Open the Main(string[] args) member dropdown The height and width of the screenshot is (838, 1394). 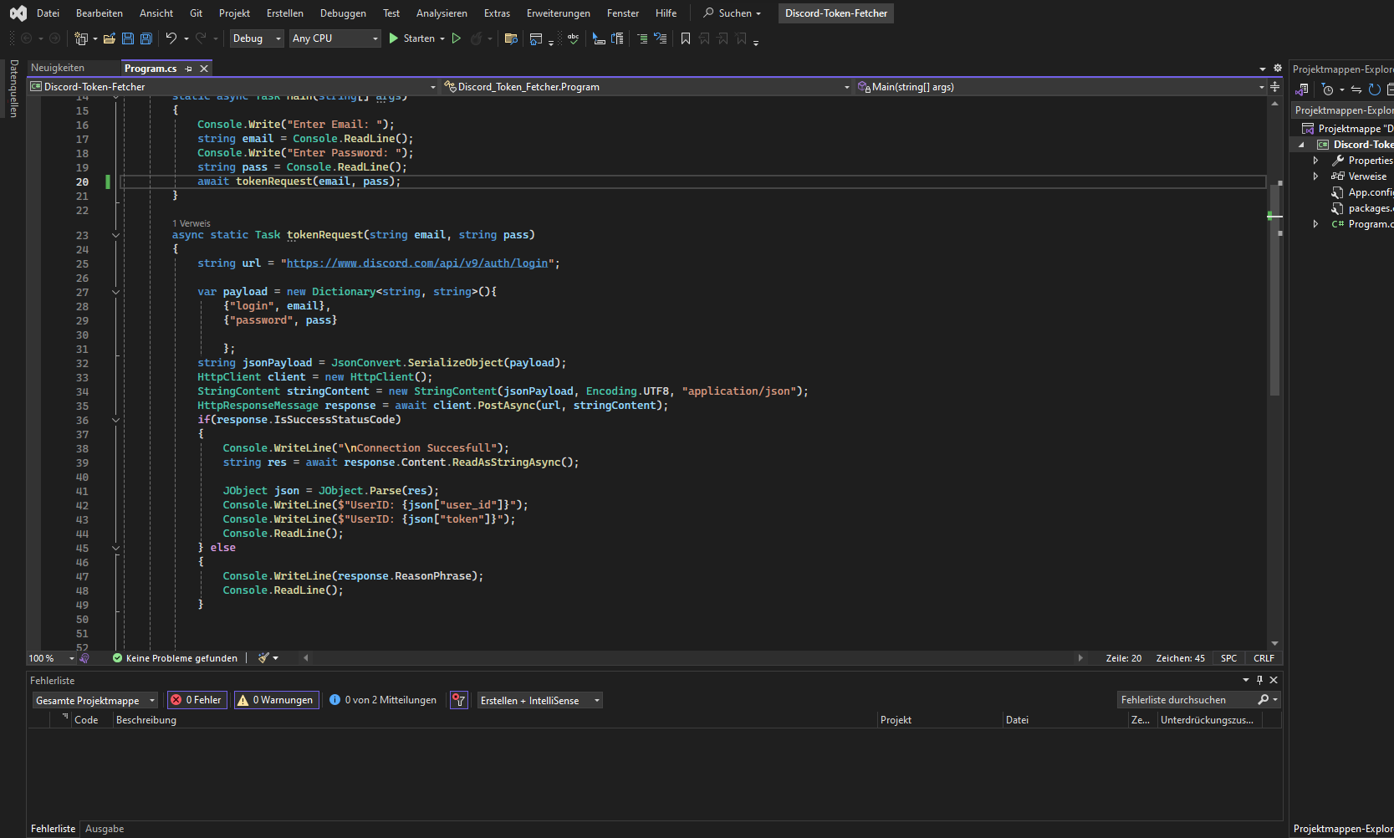coord(1061,86)
